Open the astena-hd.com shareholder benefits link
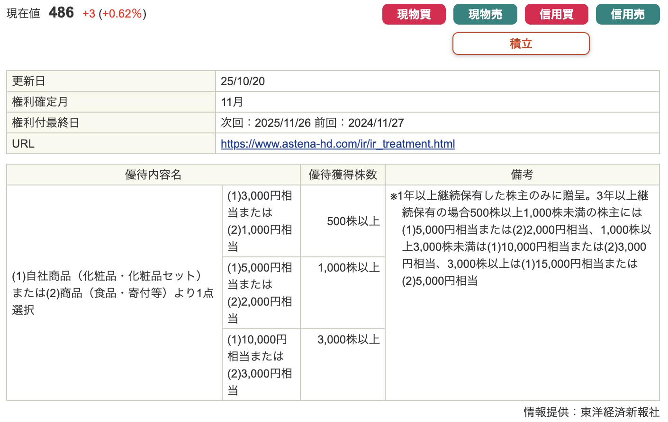Screen dimensions: 668x422 click(x=338, y=144)
